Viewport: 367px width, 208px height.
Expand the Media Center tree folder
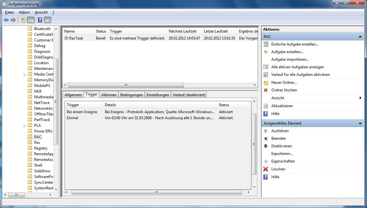[25, 75]
